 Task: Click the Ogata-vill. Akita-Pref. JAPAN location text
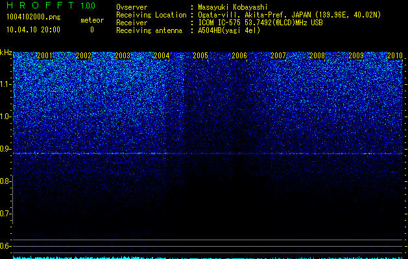click(289, 15)
